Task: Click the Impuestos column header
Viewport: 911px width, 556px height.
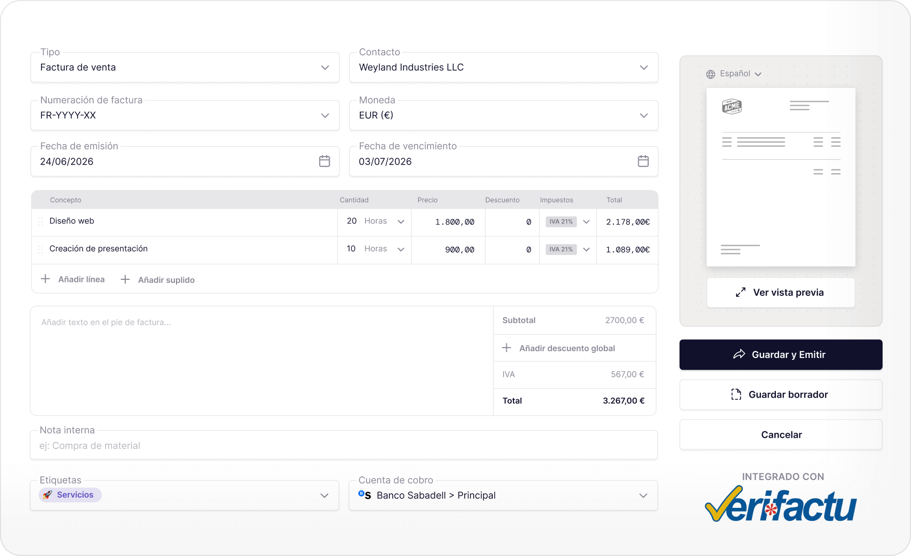Action: 556,200
